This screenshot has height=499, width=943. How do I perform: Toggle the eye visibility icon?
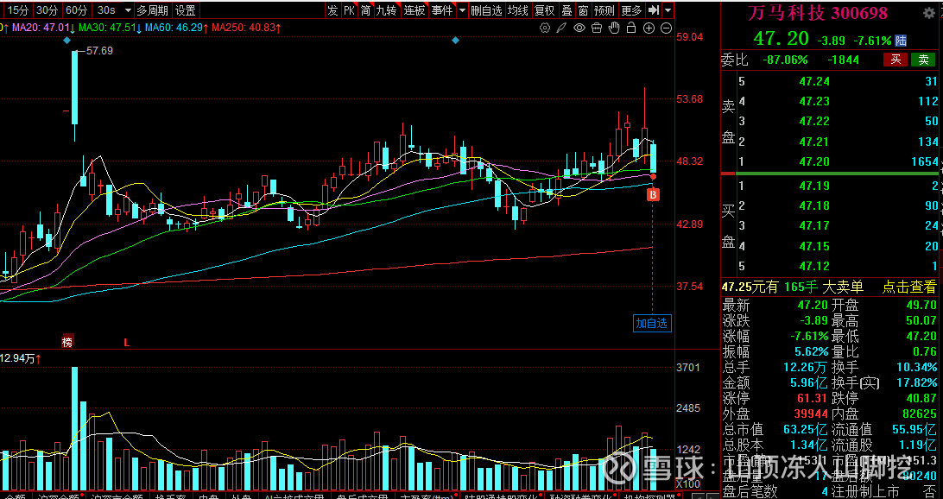[x=579, y=28]
